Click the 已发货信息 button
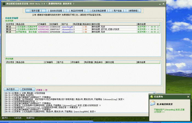This screenshot has height=123, width=192. click(x=27, y=89)
